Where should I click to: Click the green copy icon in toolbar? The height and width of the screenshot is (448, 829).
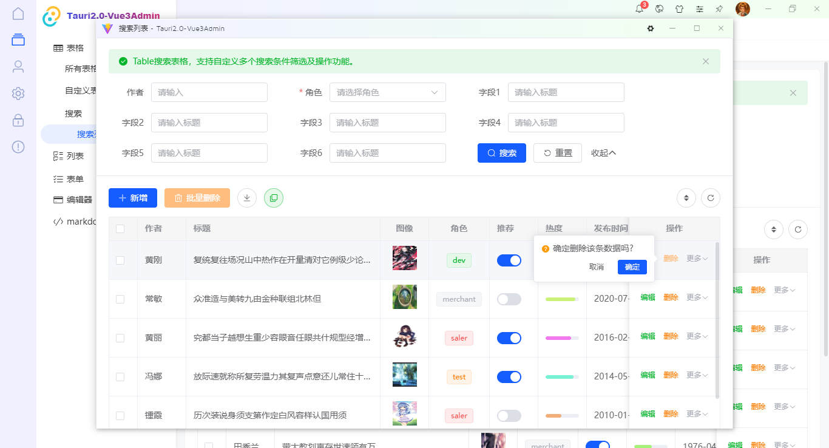pyautogui.click(x=273, y=197)
